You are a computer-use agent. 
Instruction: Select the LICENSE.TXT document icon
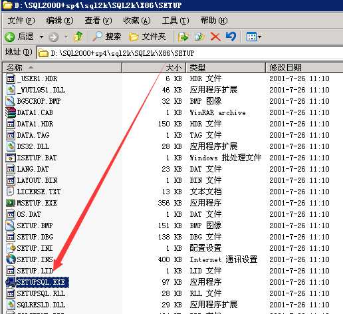[x=11, y=192]
